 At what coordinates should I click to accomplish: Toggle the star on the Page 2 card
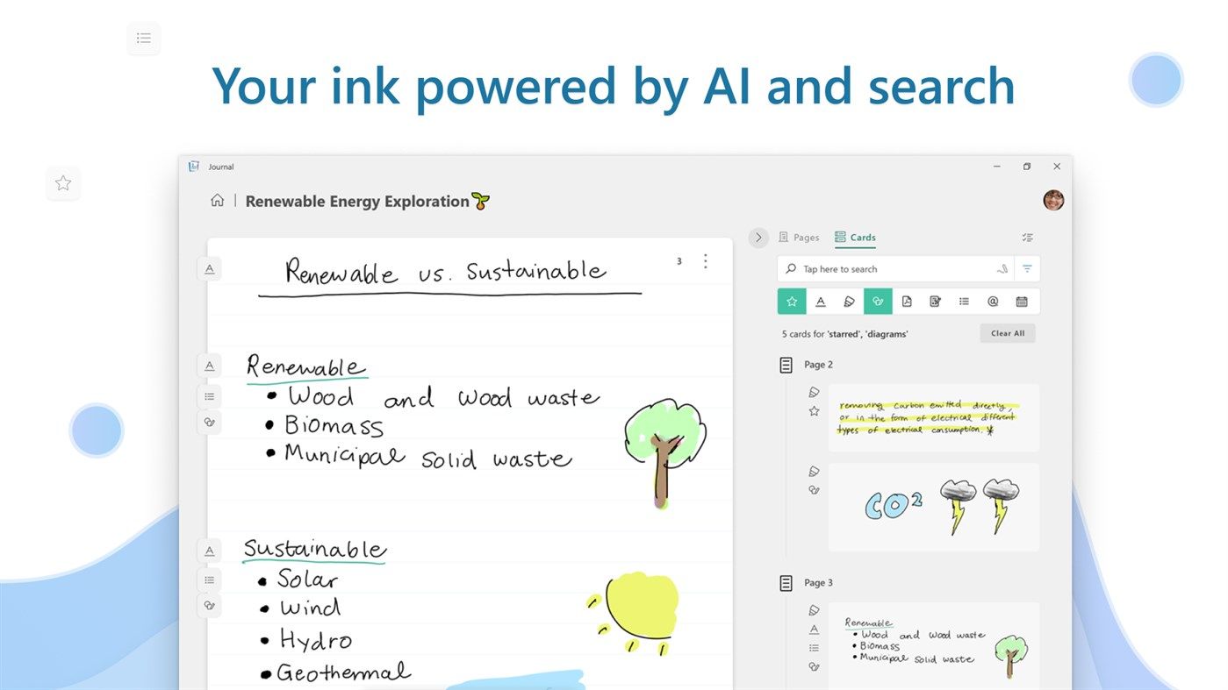coord(813,409)
